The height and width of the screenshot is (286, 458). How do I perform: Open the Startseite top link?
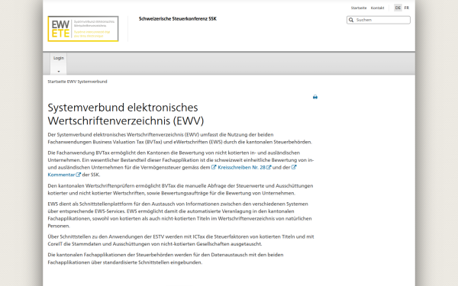(359, 8)
